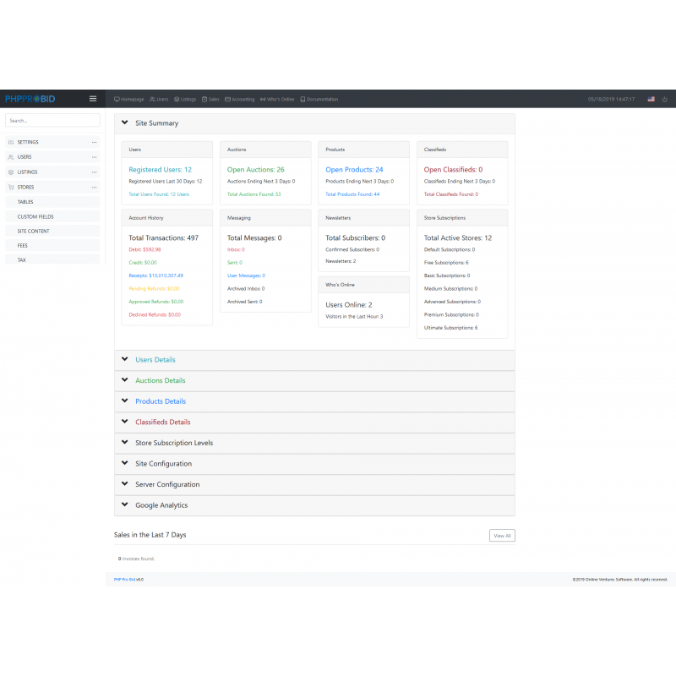Click Total Users Found: 12 Users link
The height and width of the screenshot is (676, 676).
coord(159,194)
